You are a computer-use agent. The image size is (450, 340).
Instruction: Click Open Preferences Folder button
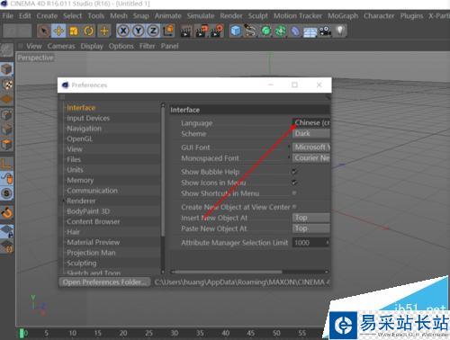pos(104,282)
